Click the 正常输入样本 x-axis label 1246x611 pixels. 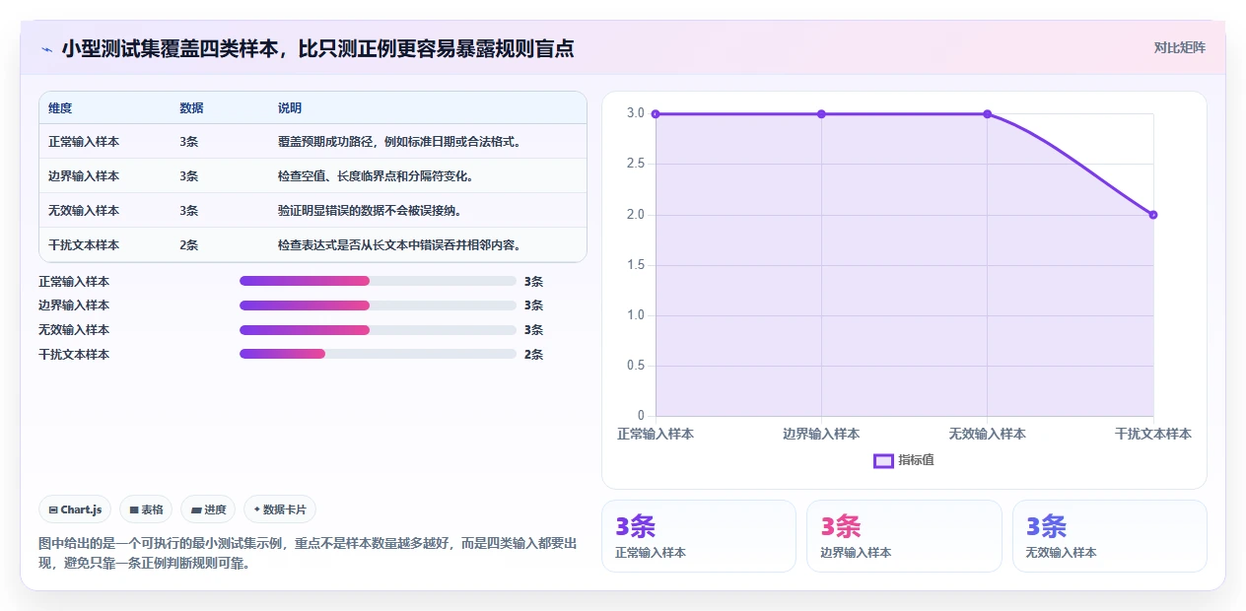(x=656, y=434)
